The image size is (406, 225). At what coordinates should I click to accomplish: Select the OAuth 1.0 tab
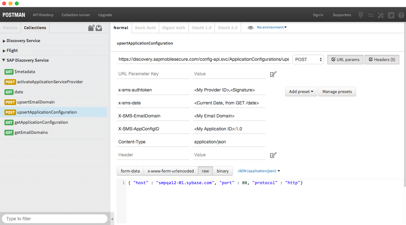202,28
